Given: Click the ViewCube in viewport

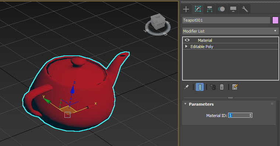Looking at the screenshot, I should tap(158, 21).
